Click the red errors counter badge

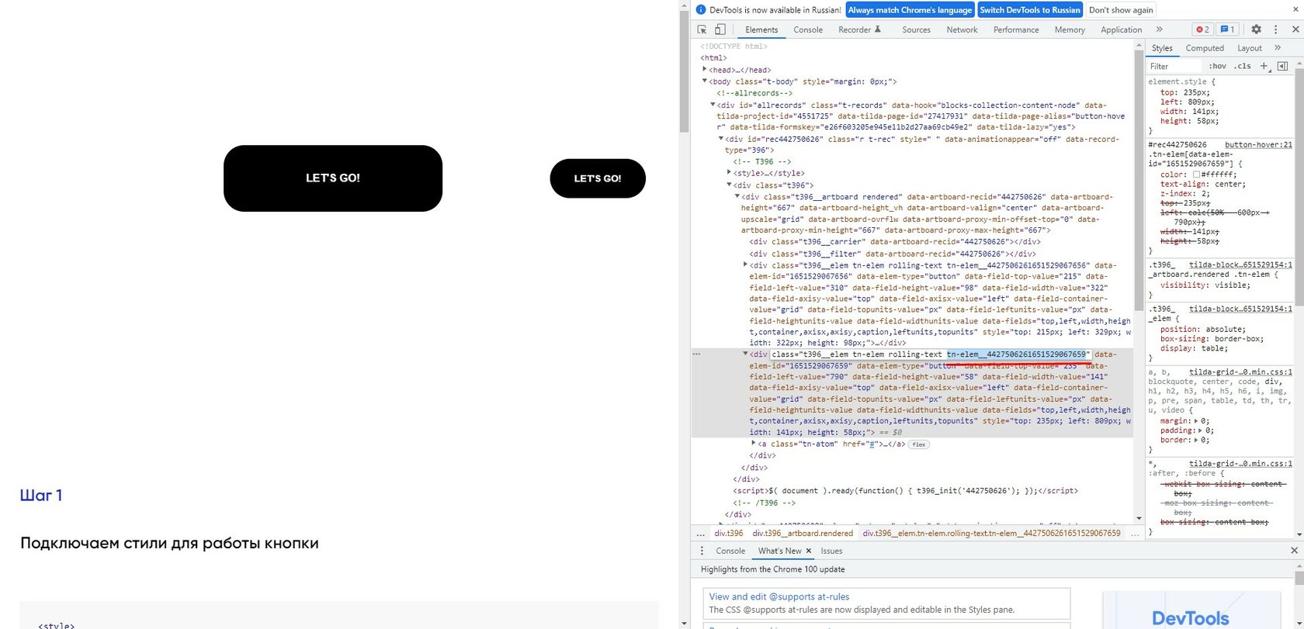[x=1202, y=29]
